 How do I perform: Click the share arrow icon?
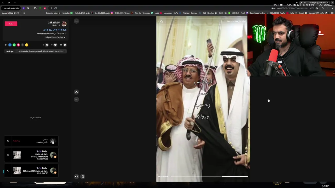(6, 45)
